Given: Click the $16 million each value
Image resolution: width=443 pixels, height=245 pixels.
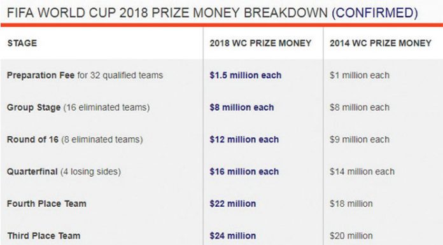Looking at the screenshot, I should point(244,172).
